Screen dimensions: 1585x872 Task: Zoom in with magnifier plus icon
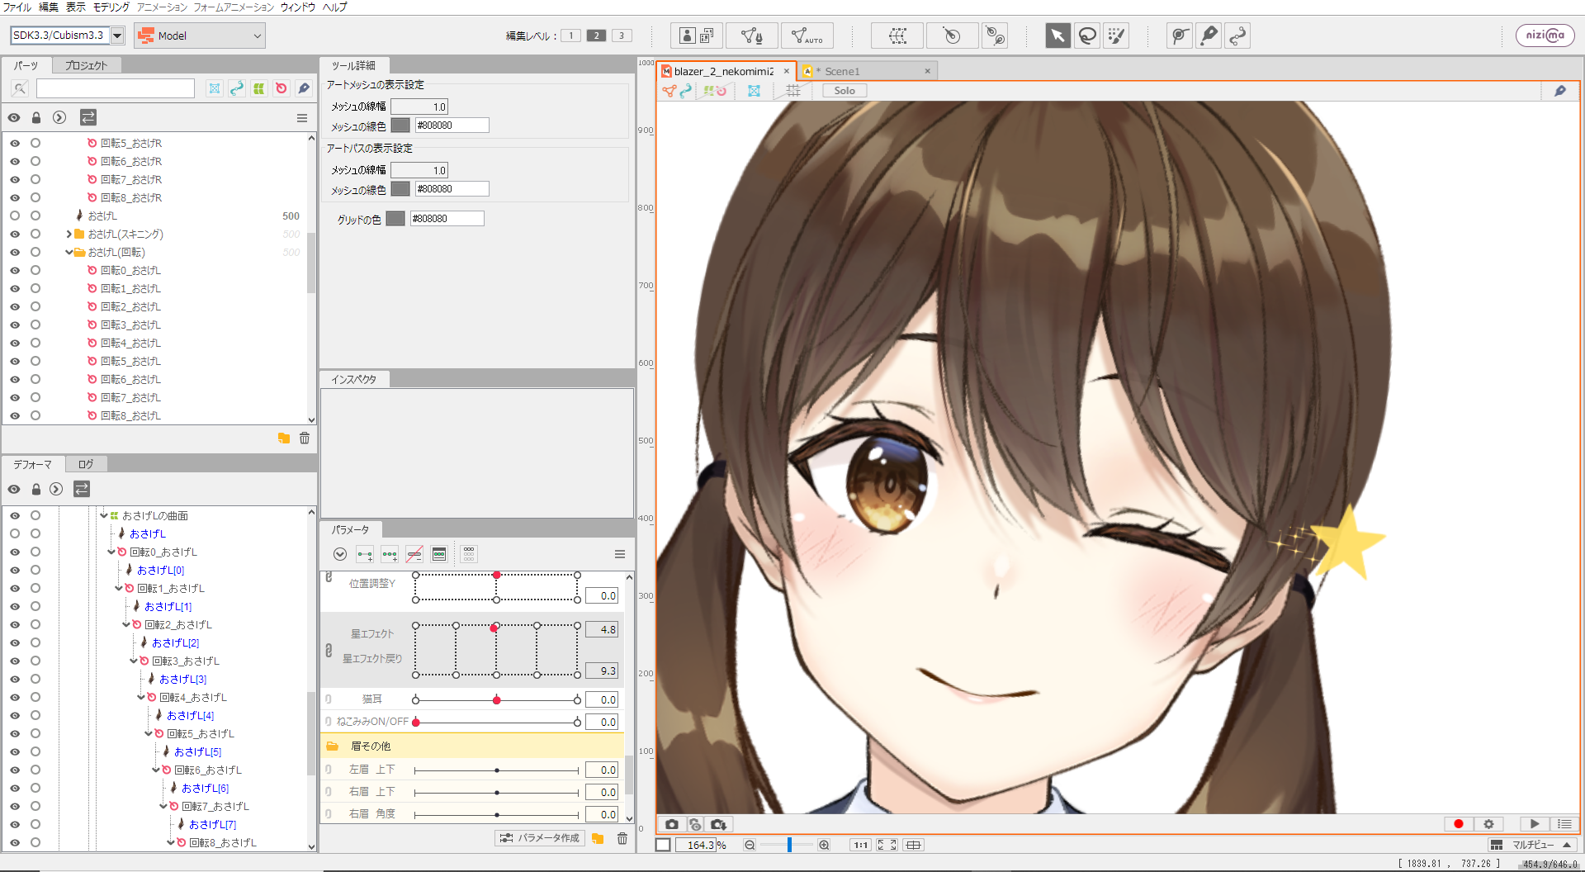(824, 845)
